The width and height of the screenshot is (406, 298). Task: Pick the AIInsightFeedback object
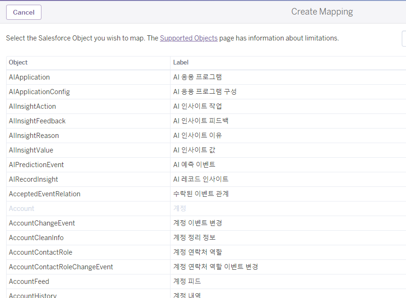37,121
